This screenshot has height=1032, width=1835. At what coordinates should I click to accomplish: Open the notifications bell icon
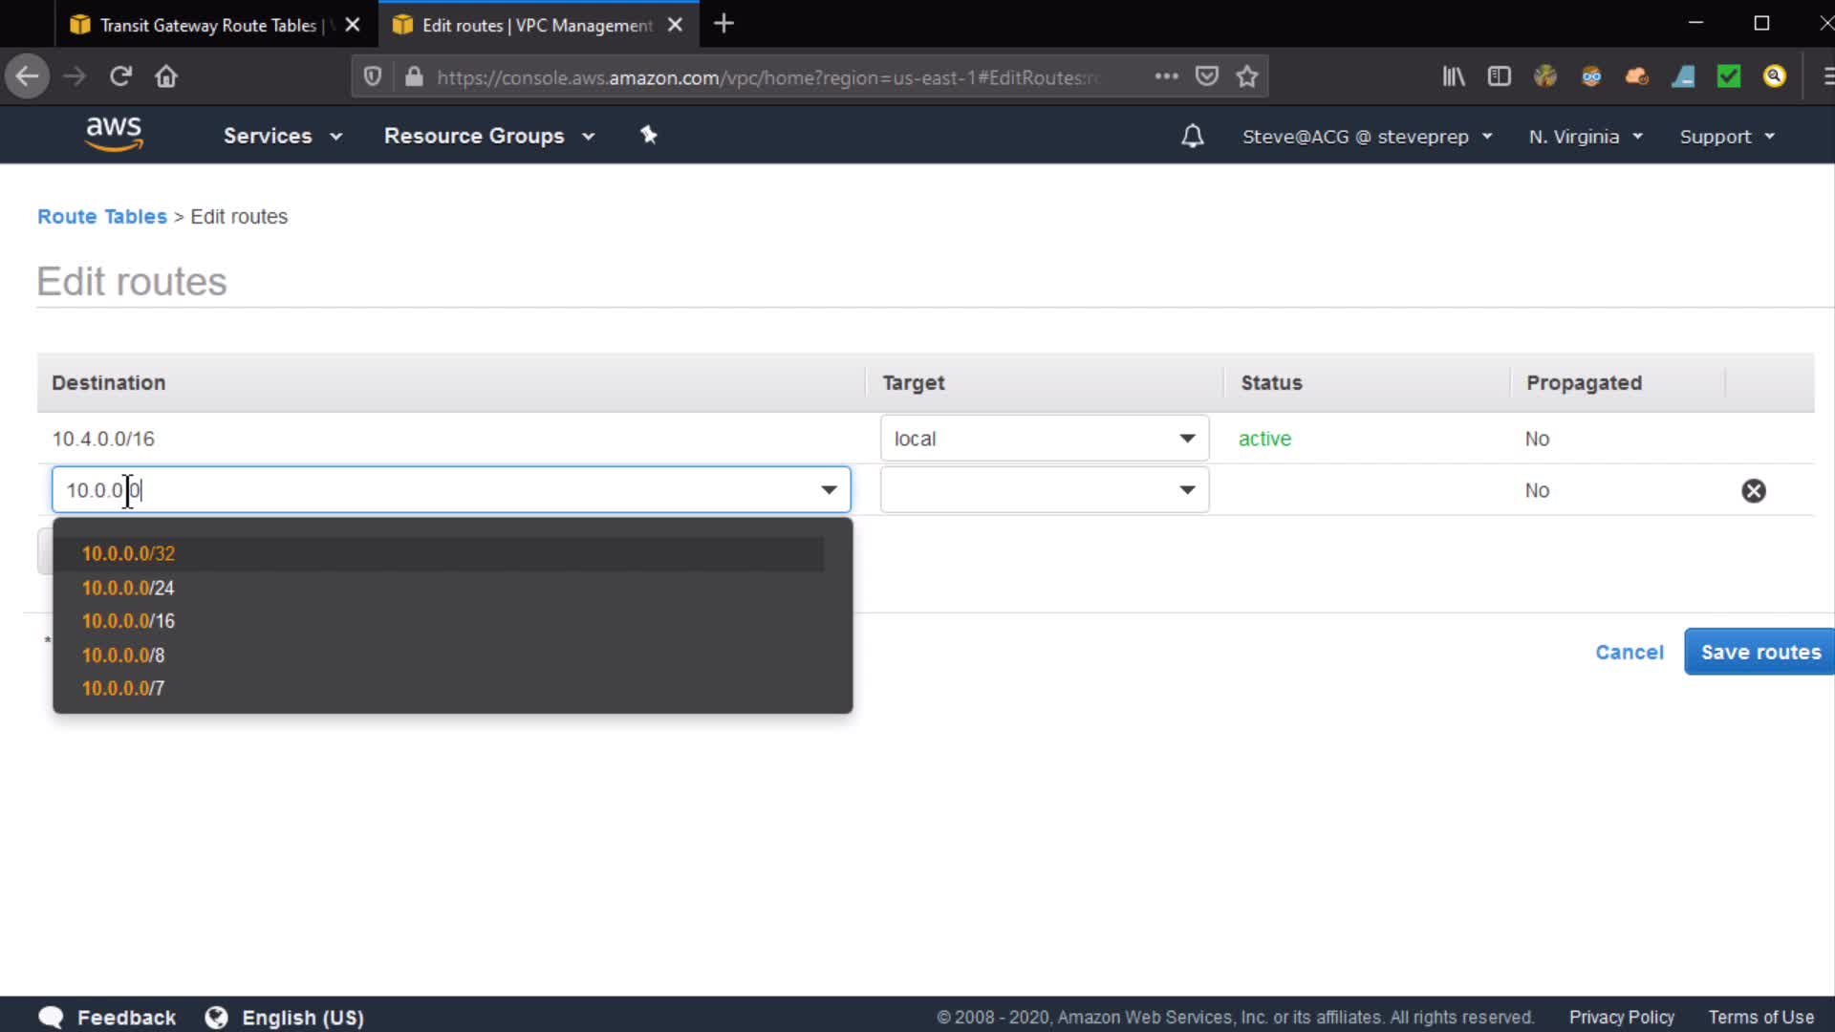[x=1192, y=136]
